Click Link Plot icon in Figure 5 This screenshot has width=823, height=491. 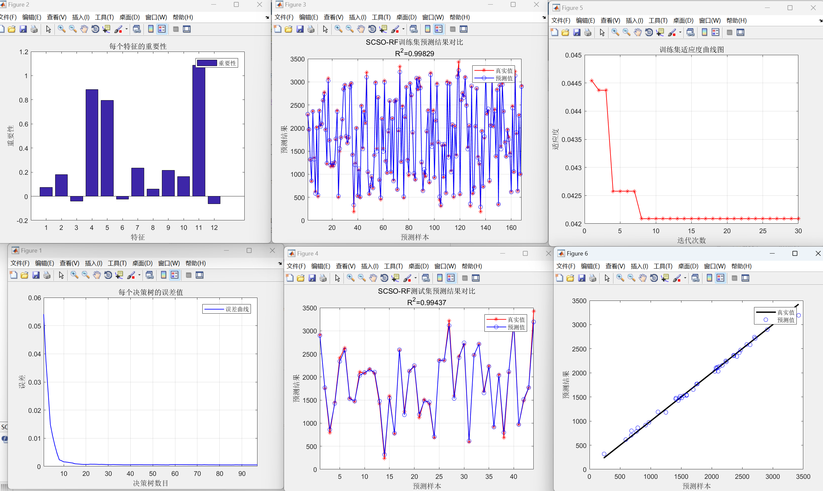[691, 33]
